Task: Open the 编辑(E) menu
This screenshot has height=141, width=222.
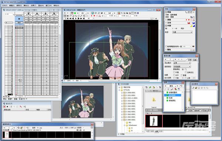Action: click(x=12, y=6)
